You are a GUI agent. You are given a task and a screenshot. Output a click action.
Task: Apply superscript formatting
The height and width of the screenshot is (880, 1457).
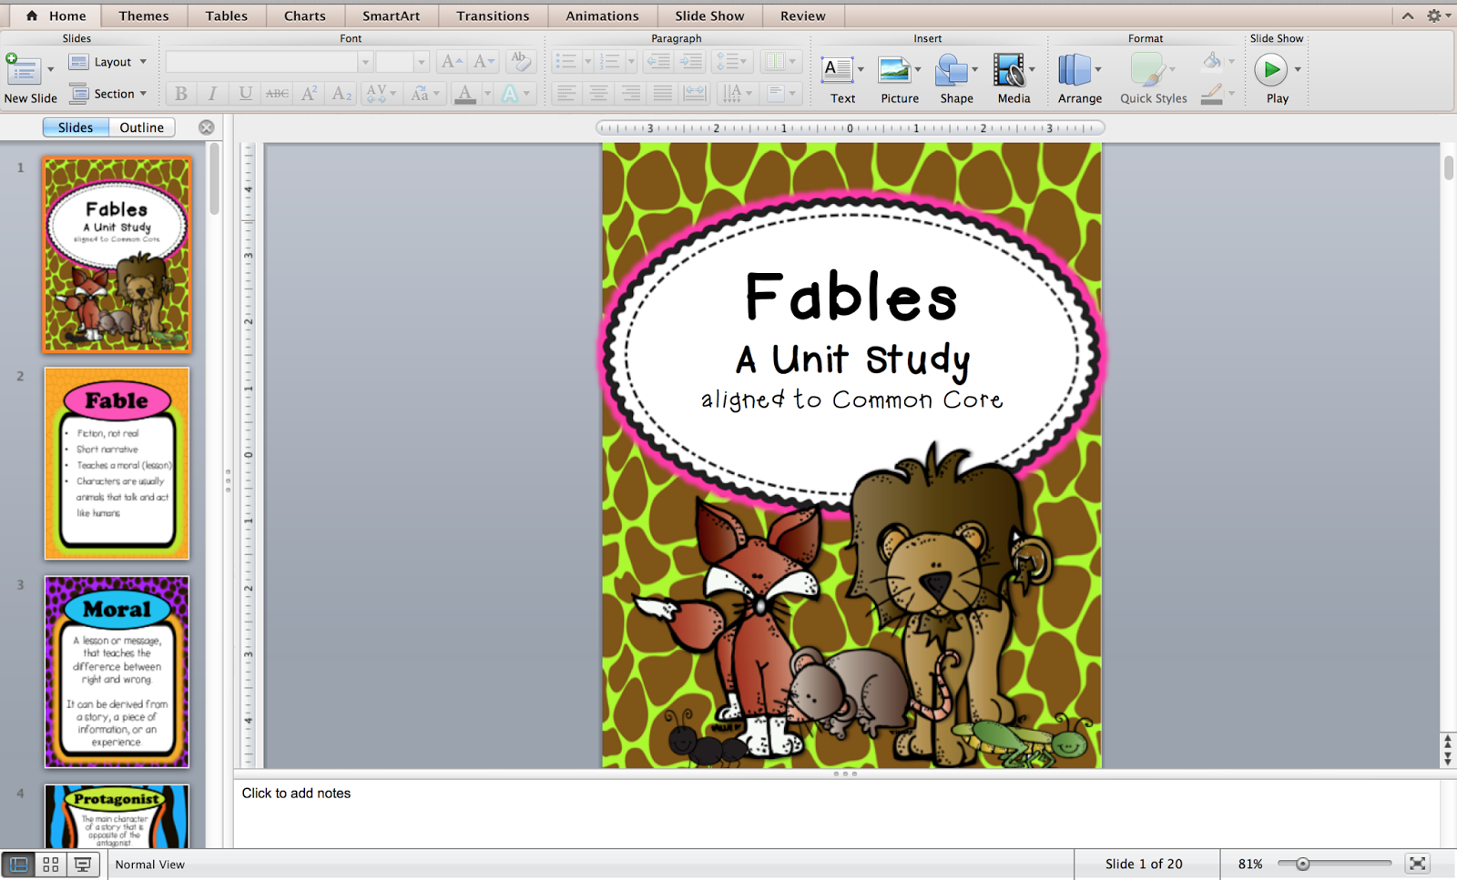pyautogui.click(x=309, y=93)
